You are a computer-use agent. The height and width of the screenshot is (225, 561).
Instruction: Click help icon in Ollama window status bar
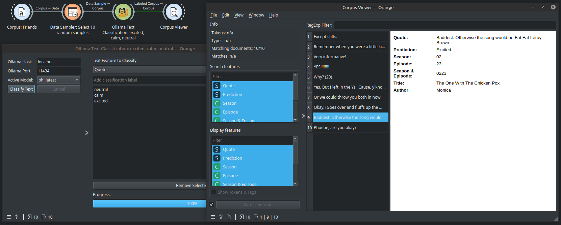pos(17,217)
